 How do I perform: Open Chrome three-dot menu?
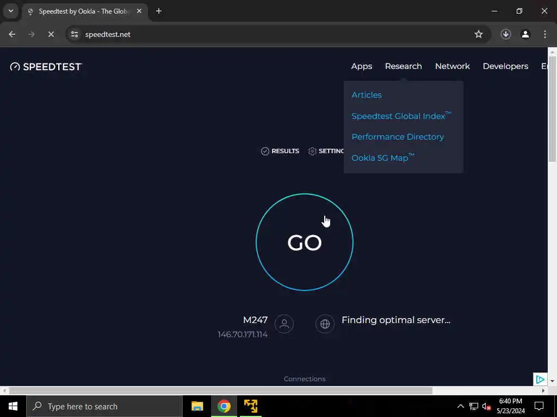coord(545,34)
